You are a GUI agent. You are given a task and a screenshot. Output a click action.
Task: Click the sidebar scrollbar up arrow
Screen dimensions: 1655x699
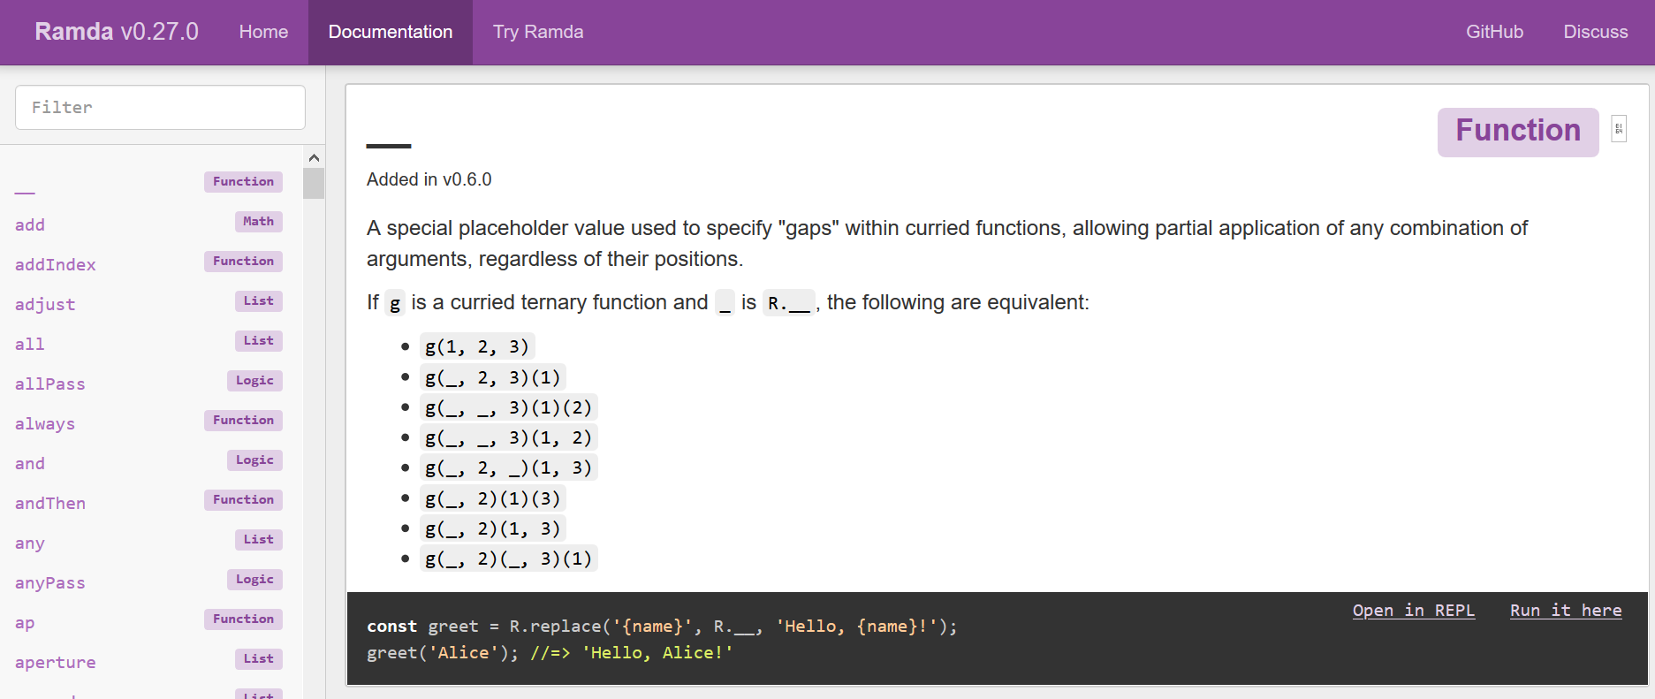click(314, 157)
